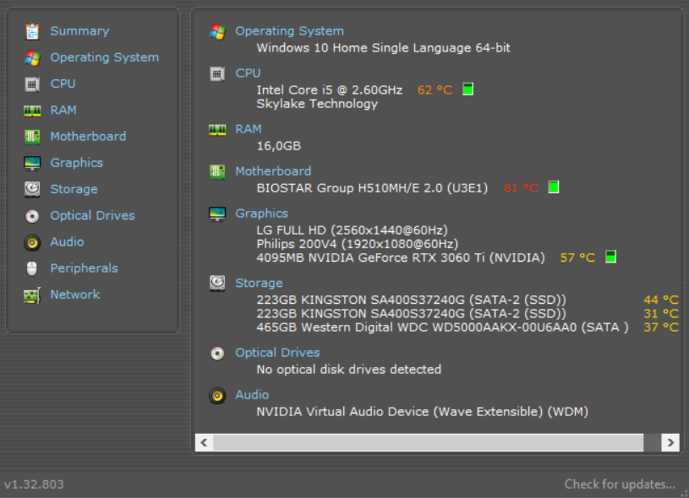Viewport: 689px width, 498px height.
Task: Click the RAM icon in main panel
Action: 217,129
